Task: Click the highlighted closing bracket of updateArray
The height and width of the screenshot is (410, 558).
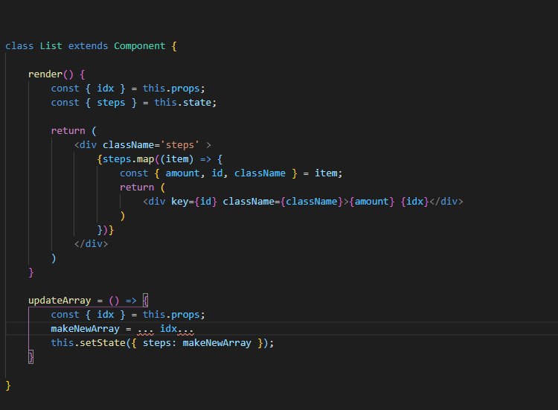Action: pos(31,356)
